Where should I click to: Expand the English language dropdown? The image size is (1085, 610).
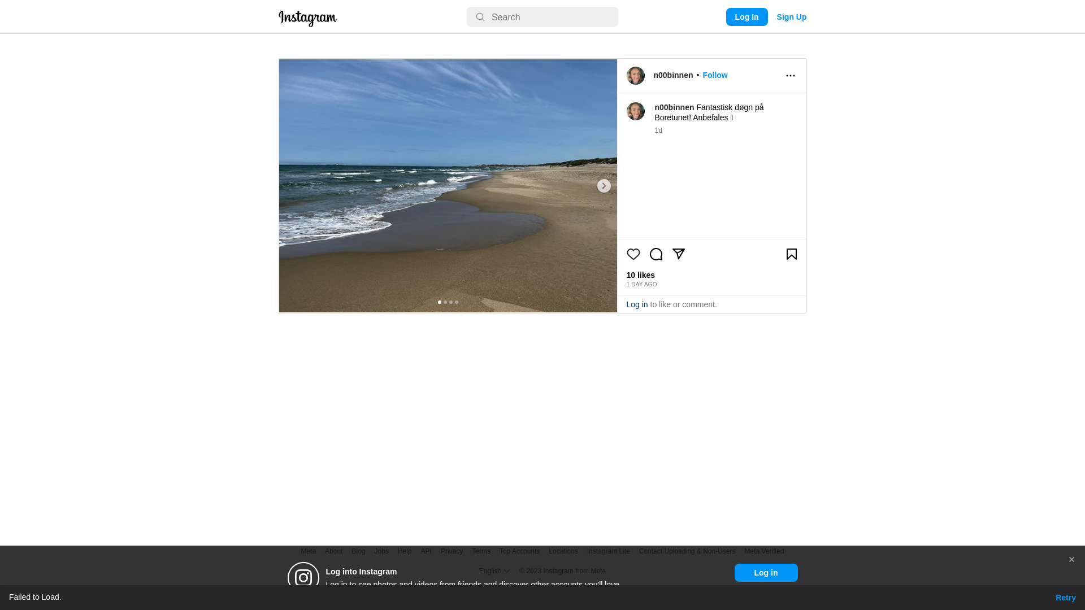click(x=494, y=571)
